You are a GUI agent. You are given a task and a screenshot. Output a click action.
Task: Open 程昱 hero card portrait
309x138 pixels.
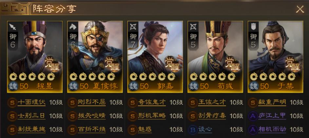click(35, 57)
